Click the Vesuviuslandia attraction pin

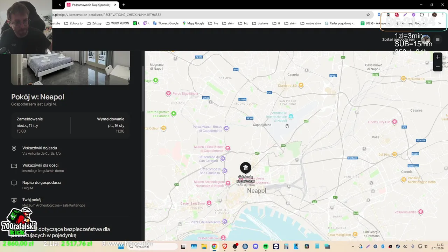point(421,212)
